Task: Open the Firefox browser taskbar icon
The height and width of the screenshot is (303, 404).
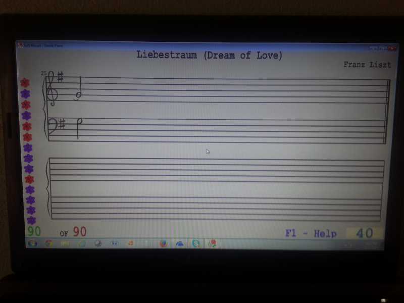Action: click(163, 243)
